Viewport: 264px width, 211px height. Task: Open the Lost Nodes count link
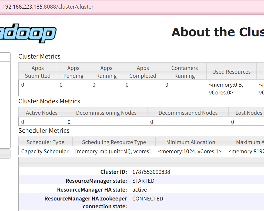pos(232,122)
